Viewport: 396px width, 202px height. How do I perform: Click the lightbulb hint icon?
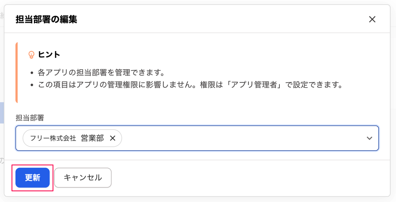tap(31, 55)
